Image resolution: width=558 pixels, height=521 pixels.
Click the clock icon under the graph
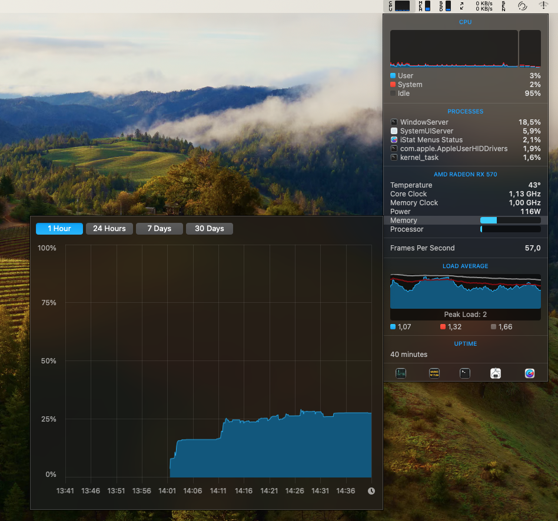tap(371, 491)
